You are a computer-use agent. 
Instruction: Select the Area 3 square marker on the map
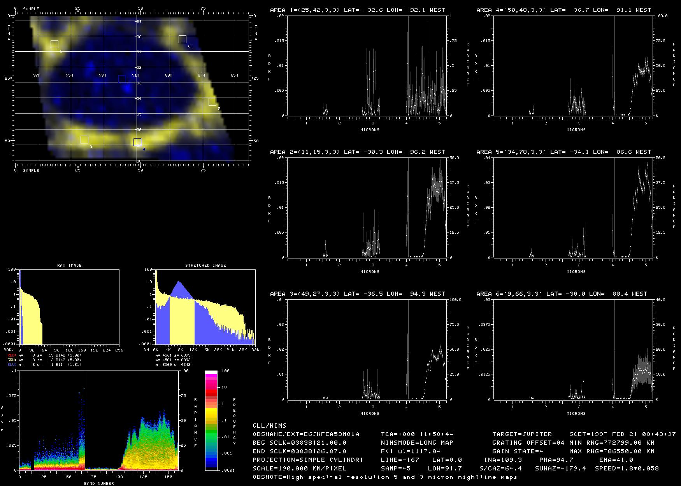pyautogui.click(x=84, y=140)
